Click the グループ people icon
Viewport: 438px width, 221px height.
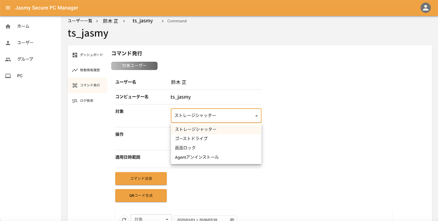(x=8, y=59)
